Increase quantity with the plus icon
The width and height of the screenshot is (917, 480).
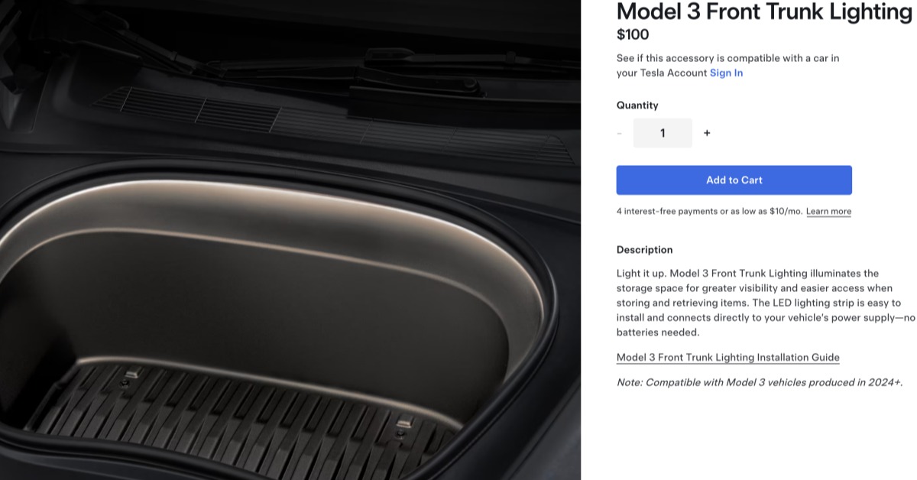point(707,133)
